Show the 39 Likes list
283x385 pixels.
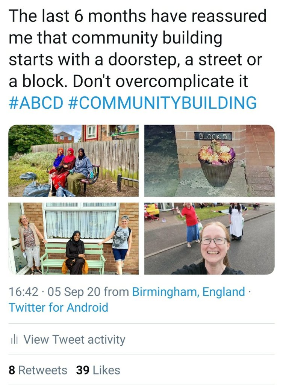tap(98, 370)
